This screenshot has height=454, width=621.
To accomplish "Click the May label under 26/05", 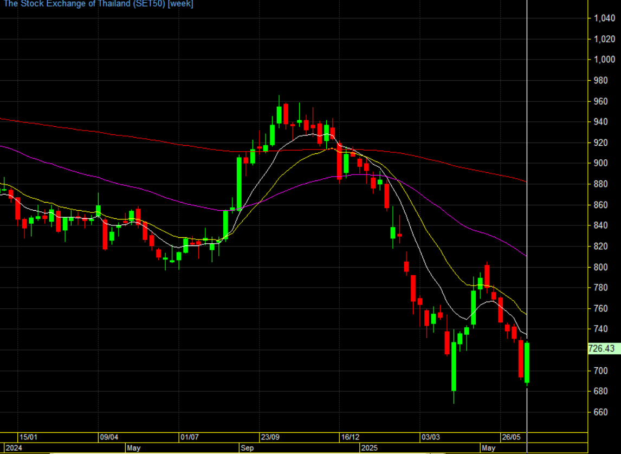I will [x=488, y=448].
